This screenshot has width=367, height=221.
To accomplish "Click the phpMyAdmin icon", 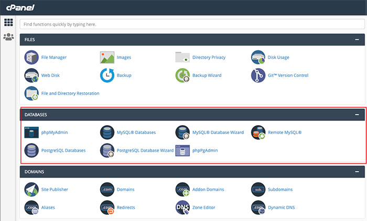I will (x=31, y=132).
